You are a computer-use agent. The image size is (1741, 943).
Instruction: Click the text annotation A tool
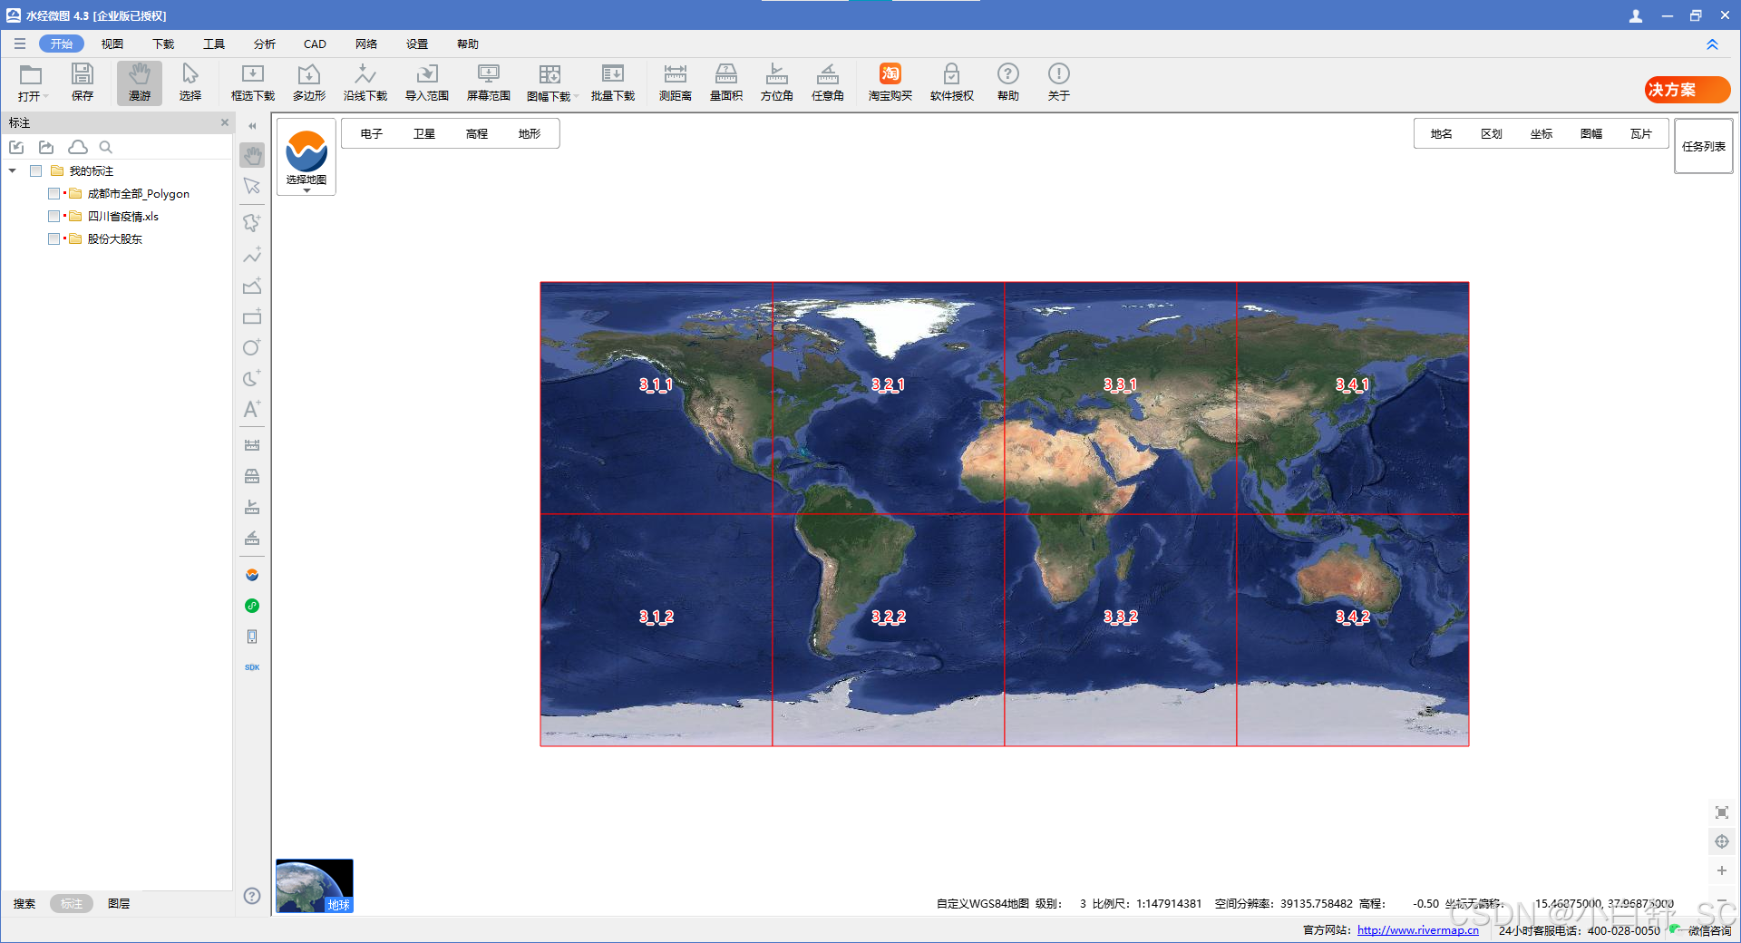pyautogui.click(x=252, y=409)
